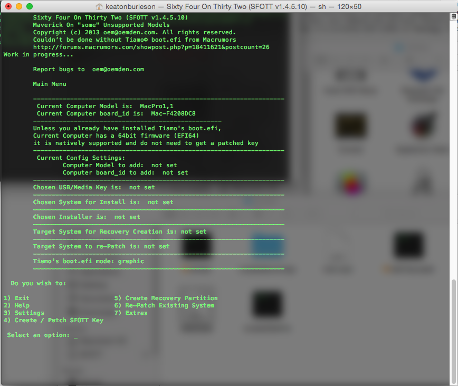Click the split pane icon above scrollbar
The height and width of the screenshot is (386, 458).
pyautogui.click(x=454, y=16)
